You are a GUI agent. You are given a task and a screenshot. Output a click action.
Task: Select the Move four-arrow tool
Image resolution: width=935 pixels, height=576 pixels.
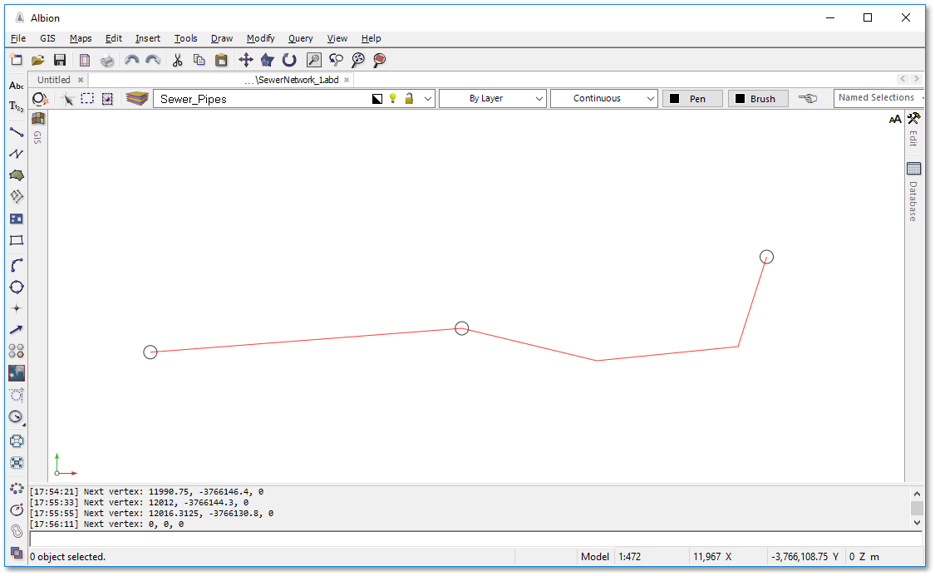246,60
